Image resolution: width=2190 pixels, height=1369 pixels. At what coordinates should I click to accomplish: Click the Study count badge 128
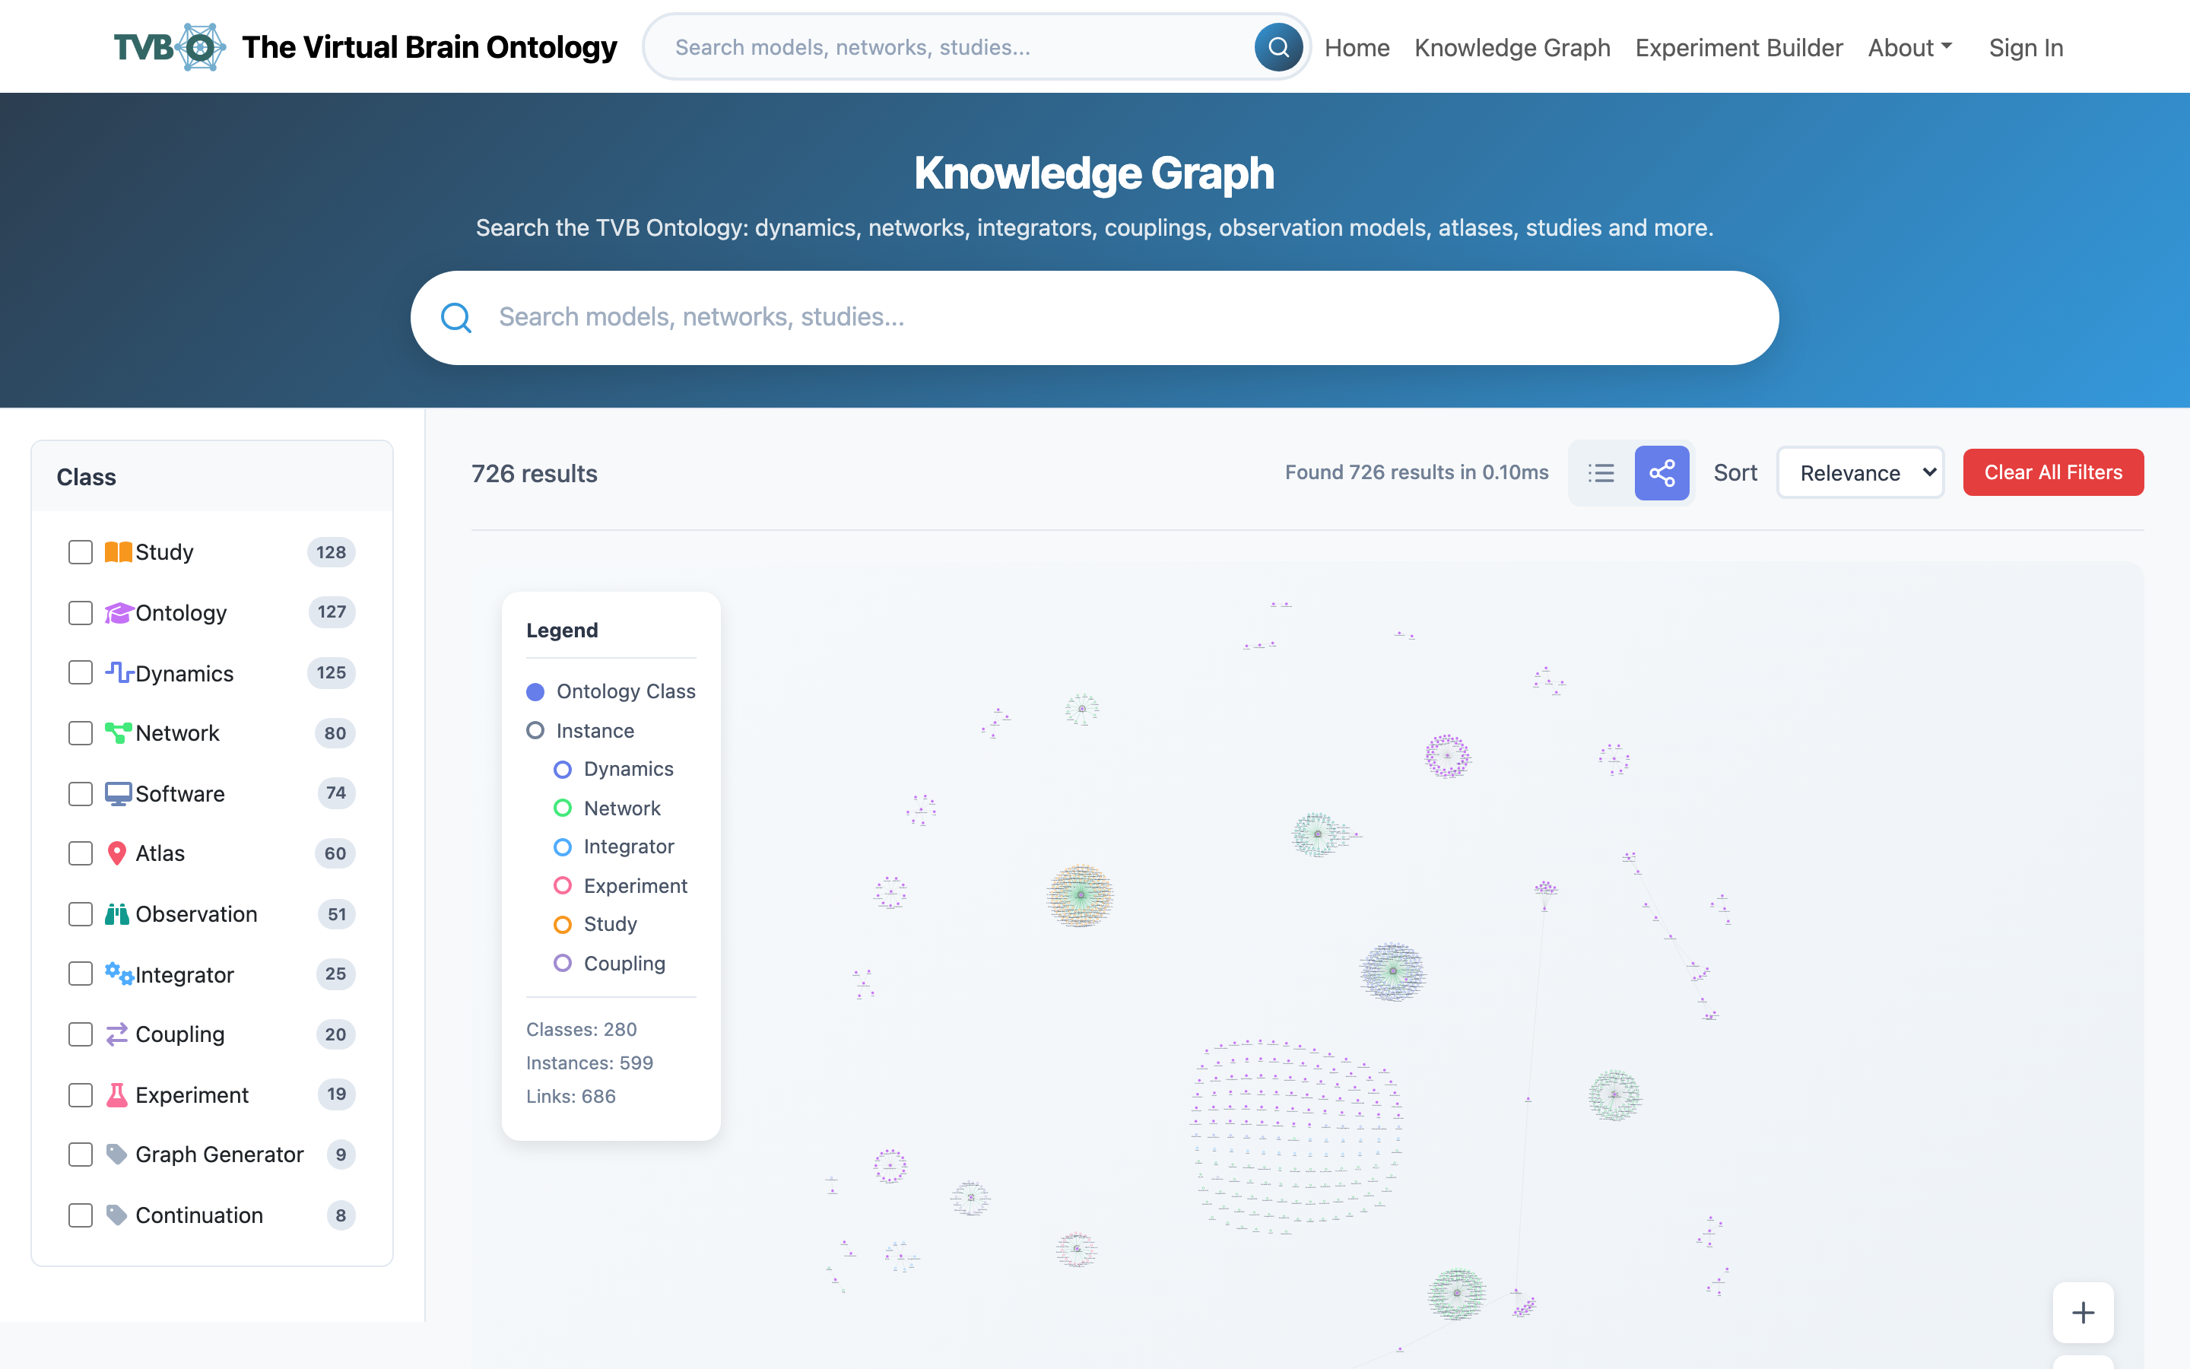tap(332, 552)
